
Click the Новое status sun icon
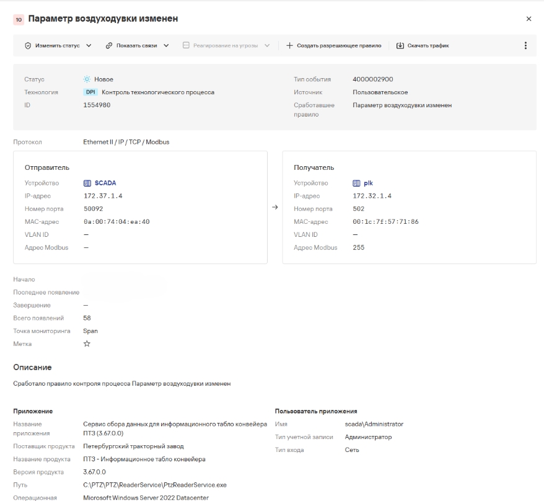[x=87, y=79]
